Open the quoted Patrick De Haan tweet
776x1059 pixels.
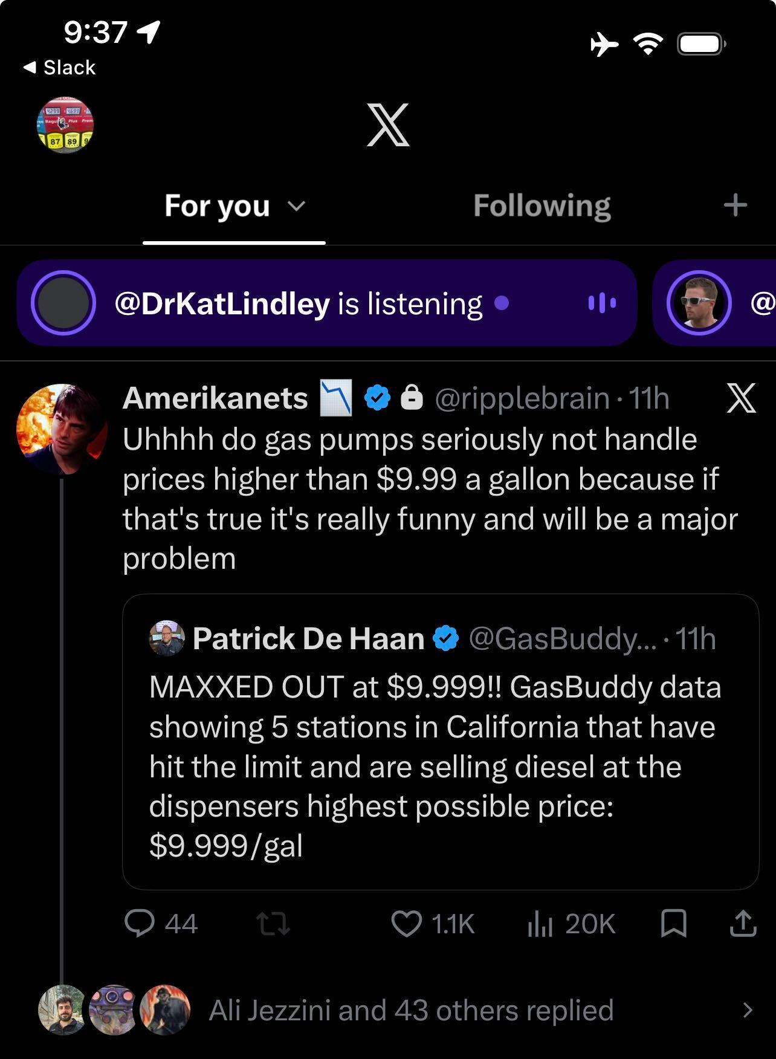click(x=441, y=742)
